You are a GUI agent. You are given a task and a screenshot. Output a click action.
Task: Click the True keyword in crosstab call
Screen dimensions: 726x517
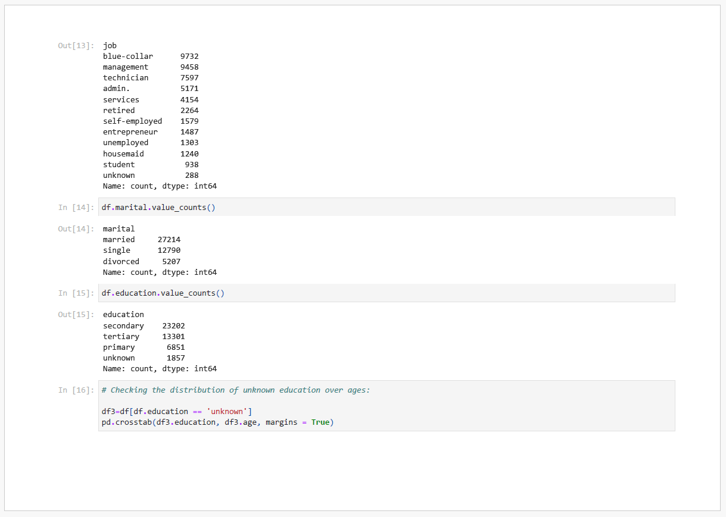(320, 422)
